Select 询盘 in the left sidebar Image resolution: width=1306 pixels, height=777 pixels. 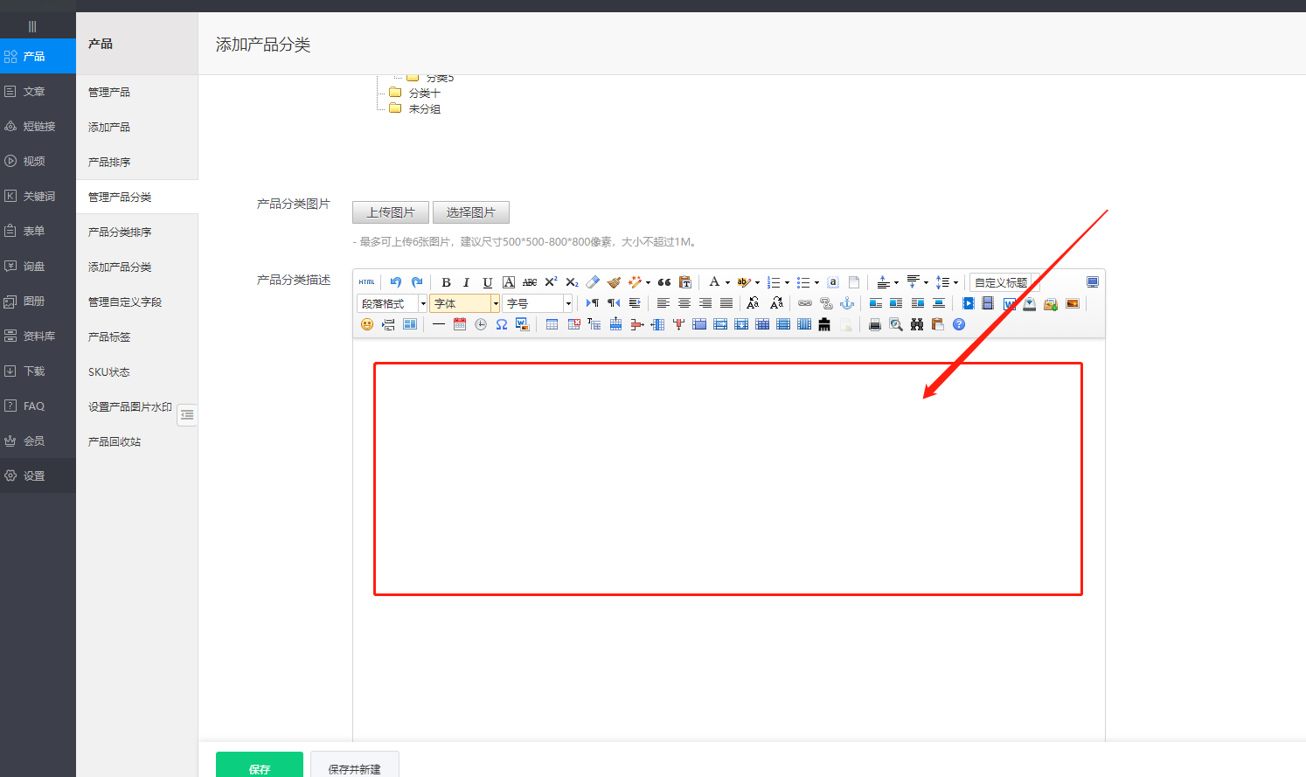click(34, 267)
